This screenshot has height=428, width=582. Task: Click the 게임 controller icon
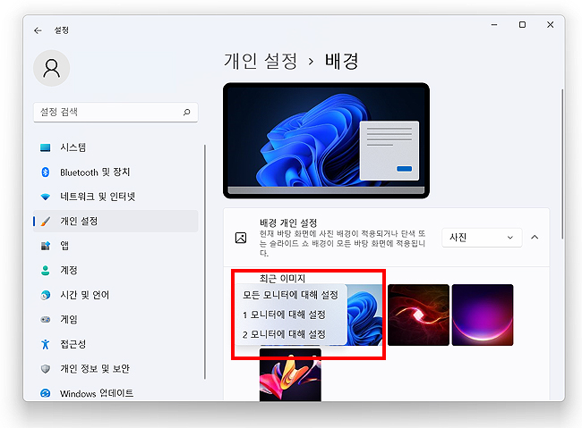[46, 319]
